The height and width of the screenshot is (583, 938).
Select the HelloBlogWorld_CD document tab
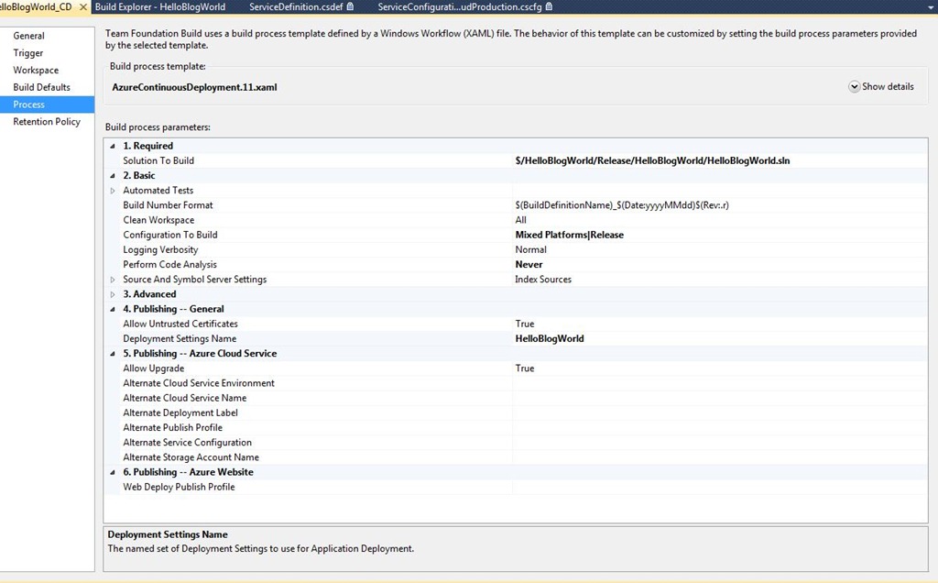pyautogui.click(x=36, y=7)
